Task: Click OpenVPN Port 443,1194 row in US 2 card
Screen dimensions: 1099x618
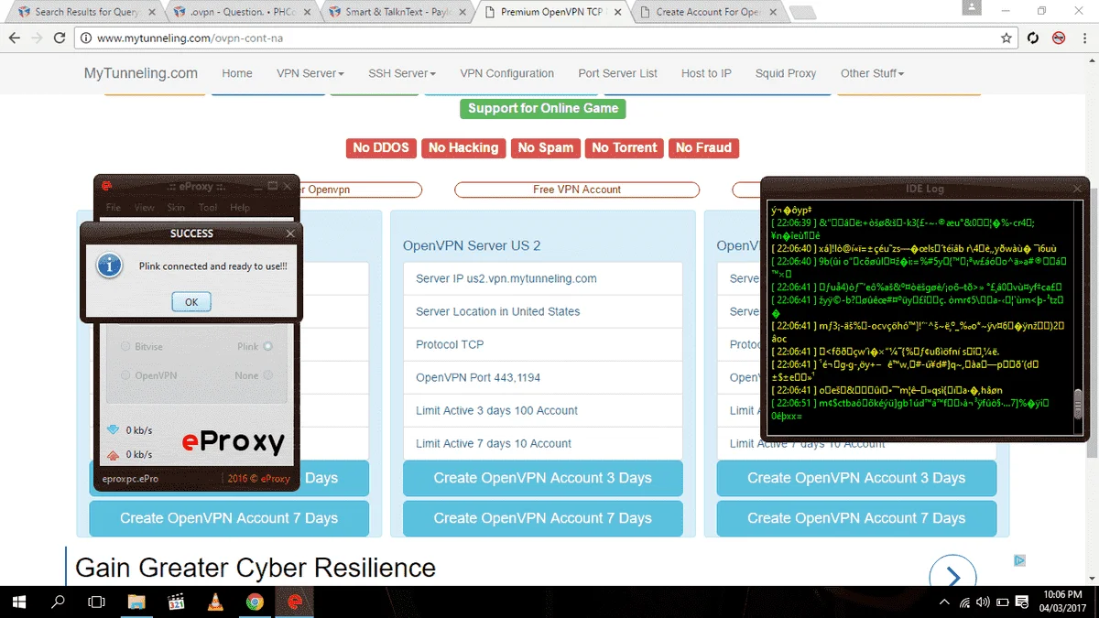Action: [543, 377]
